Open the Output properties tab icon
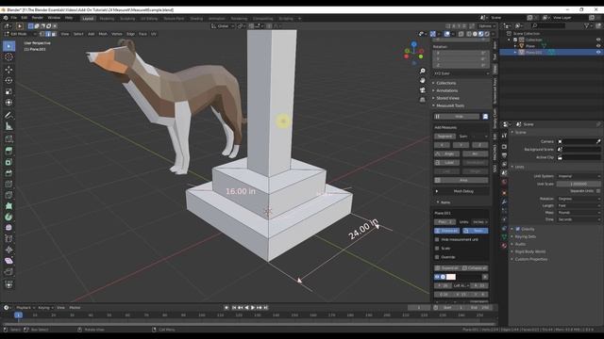Viewport: 604px width, 339px height. [504, 155]
